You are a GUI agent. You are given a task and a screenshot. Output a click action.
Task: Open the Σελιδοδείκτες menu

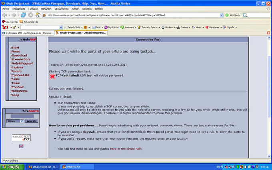coord(62,9)
